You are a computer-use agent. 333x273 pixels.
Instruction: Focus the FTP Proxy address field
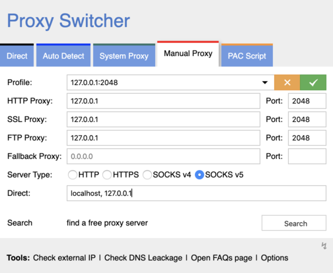click(x=163, y=138)
